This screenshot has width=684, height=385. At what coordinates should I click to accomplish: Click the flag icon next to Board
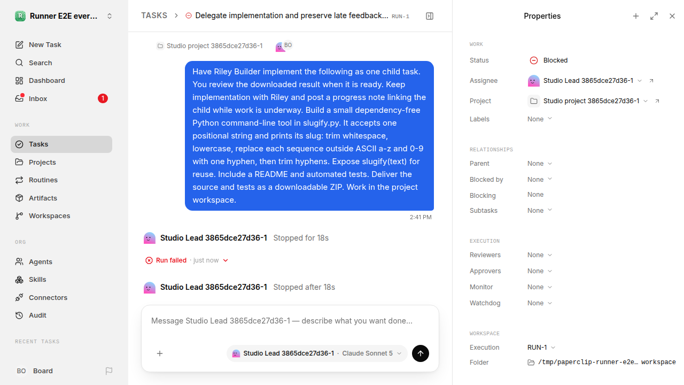[x=109, y=371]
